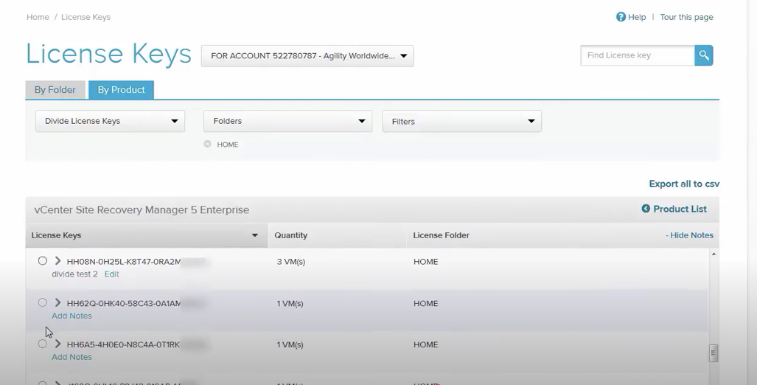Click the License Folder column header
The height and width of the screenshot is (385, 757).
click(442, 235)
